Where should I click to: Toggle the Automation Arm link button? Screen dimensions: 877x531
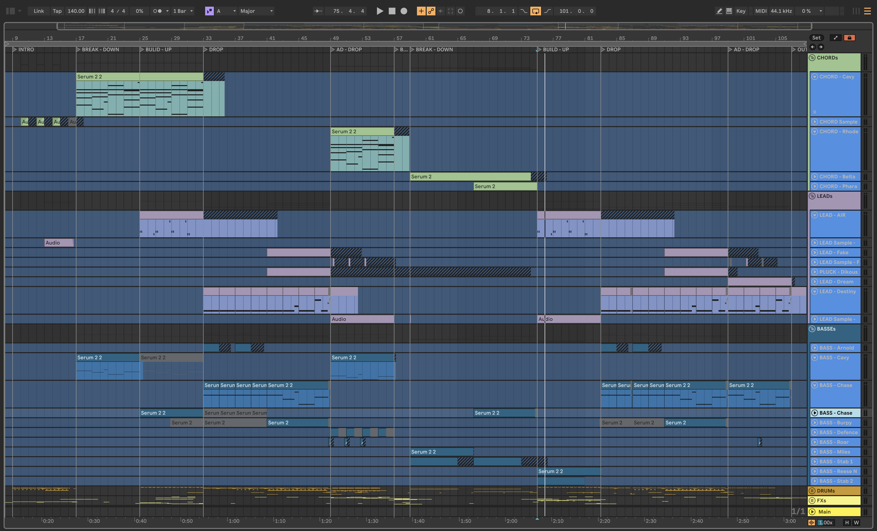pos(431,11)
